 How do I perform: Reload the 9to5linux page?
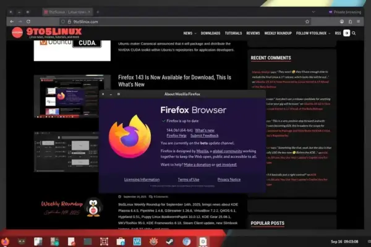[x=28, y=22]
